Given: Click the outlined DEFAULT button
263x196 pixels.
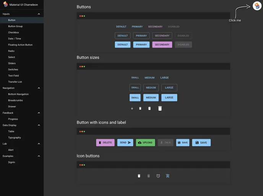Looking at the screenshot, I should (x=123, y=36).
